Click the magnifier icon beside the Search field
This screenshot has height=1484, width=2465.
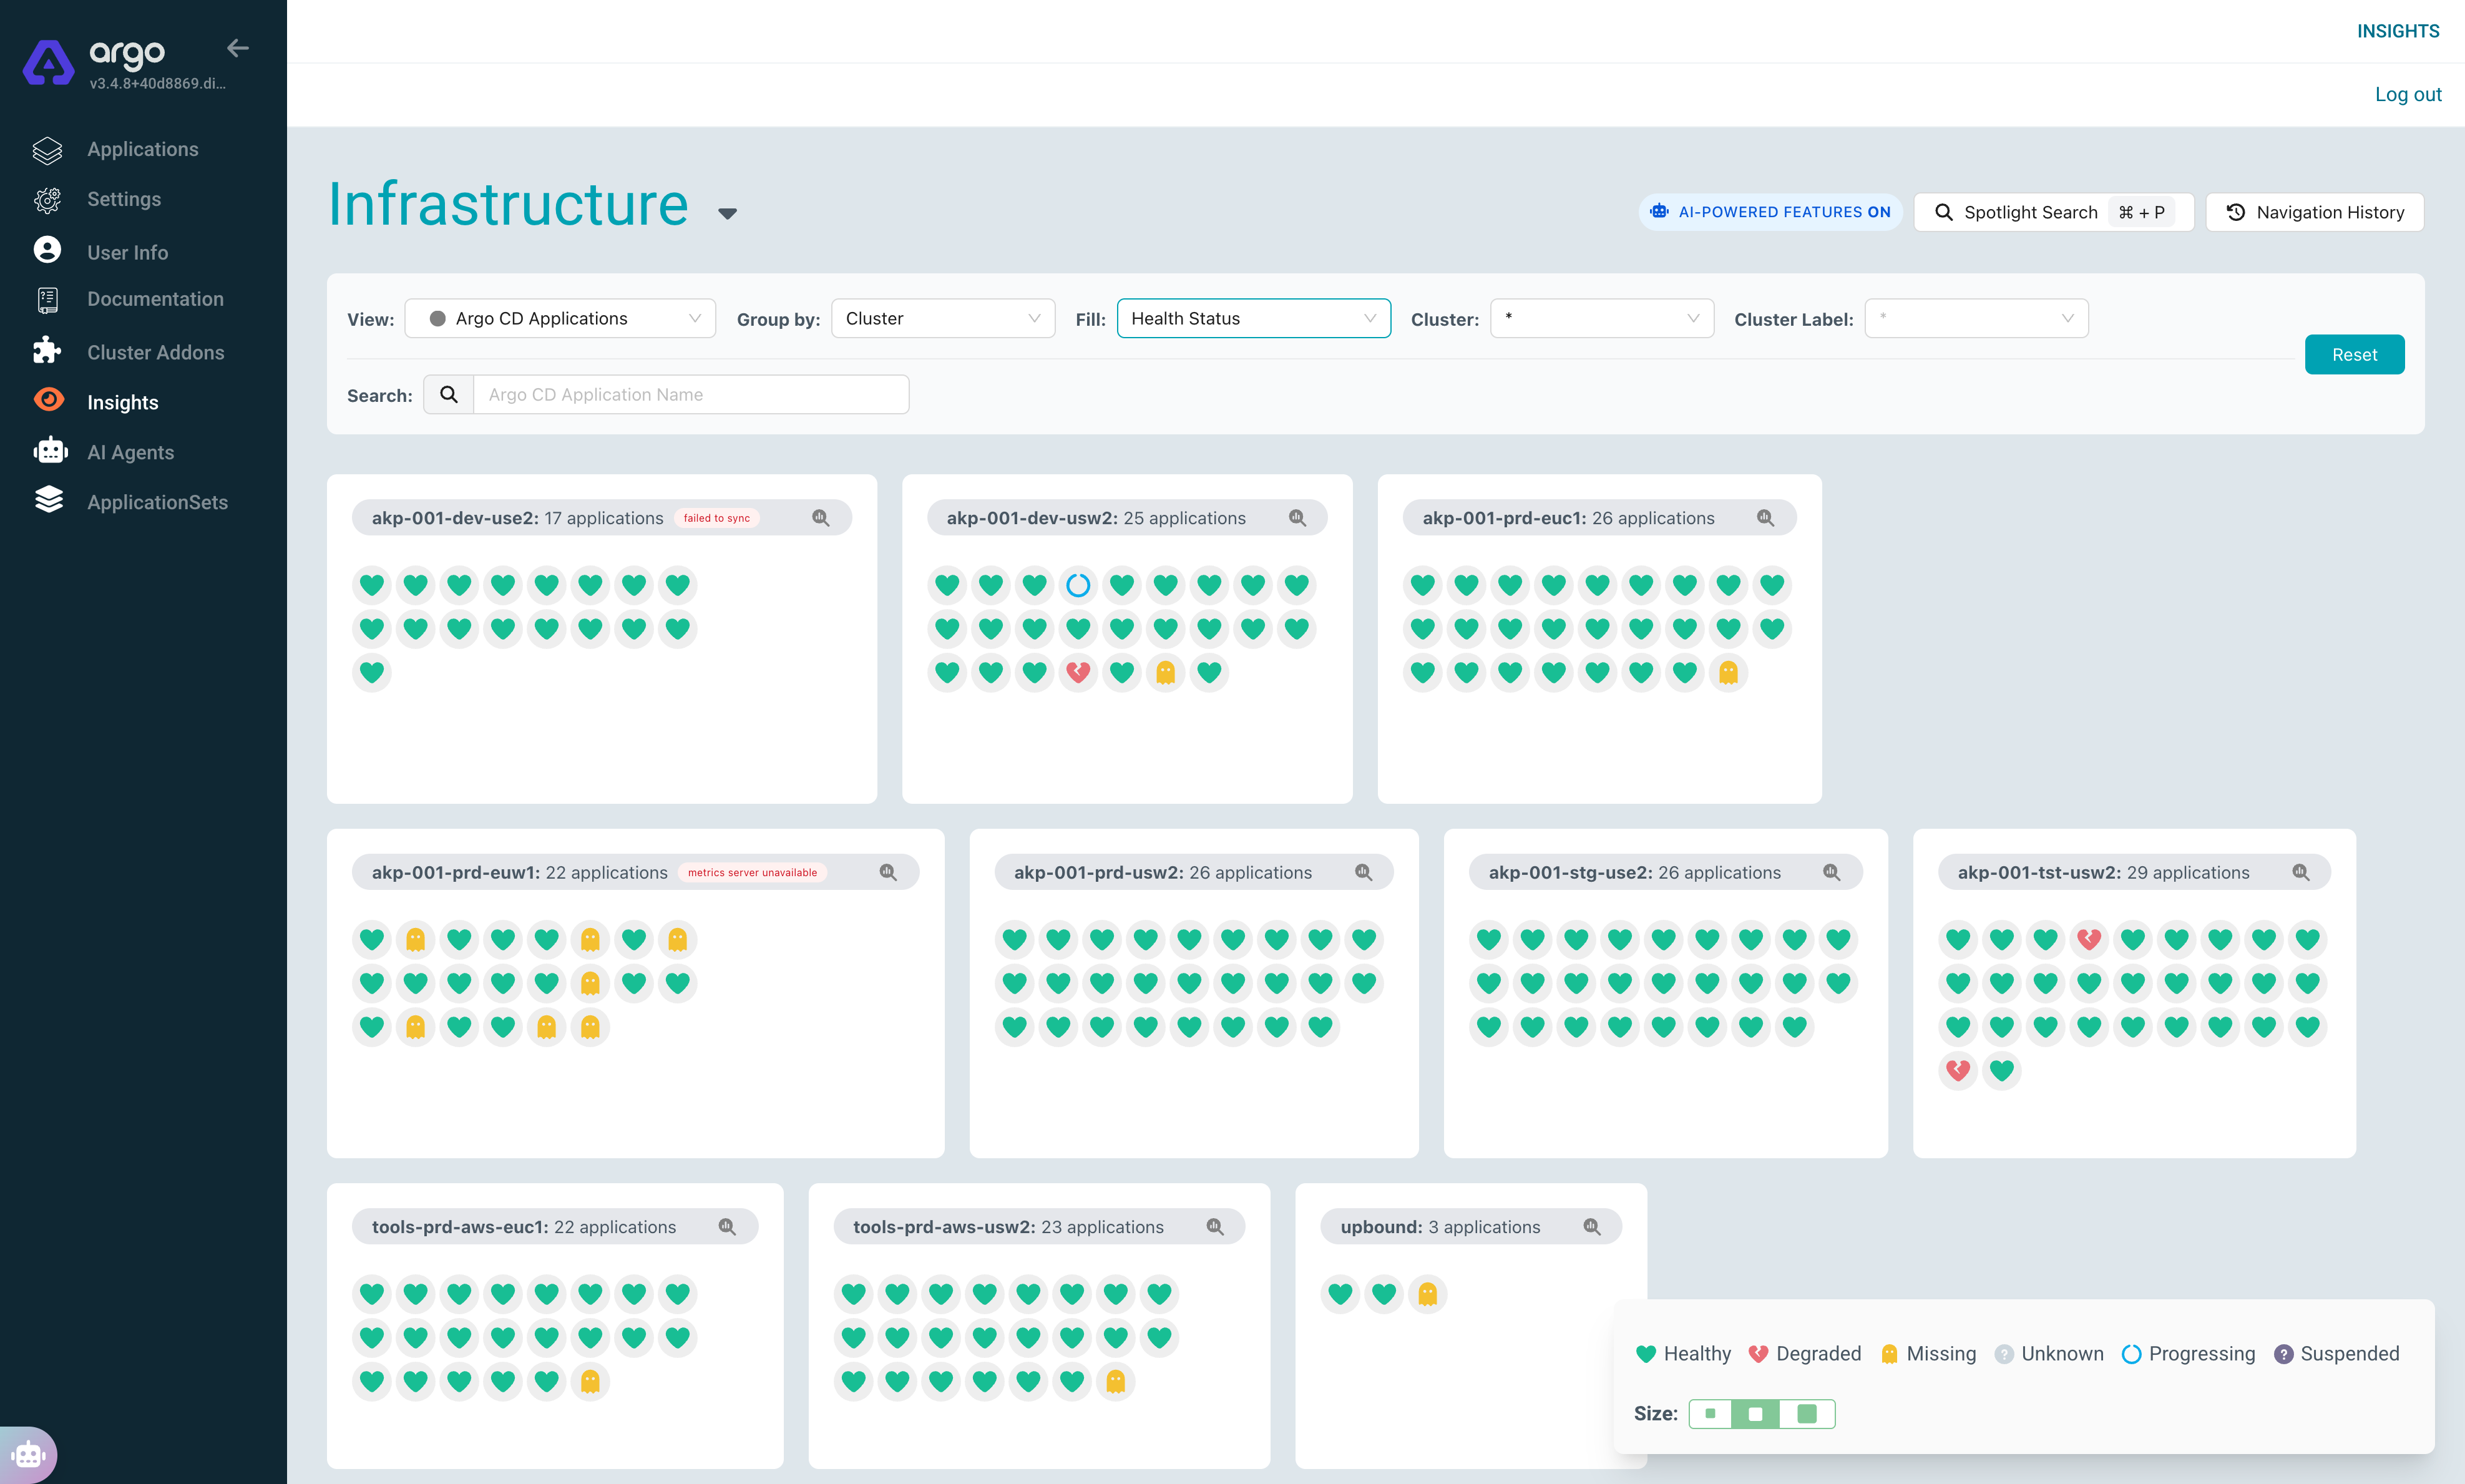449,395
